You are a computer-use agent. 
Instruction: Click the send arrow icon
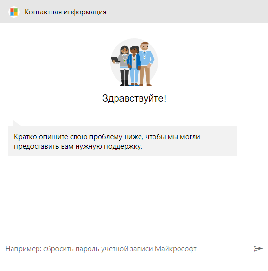[258, 249]
